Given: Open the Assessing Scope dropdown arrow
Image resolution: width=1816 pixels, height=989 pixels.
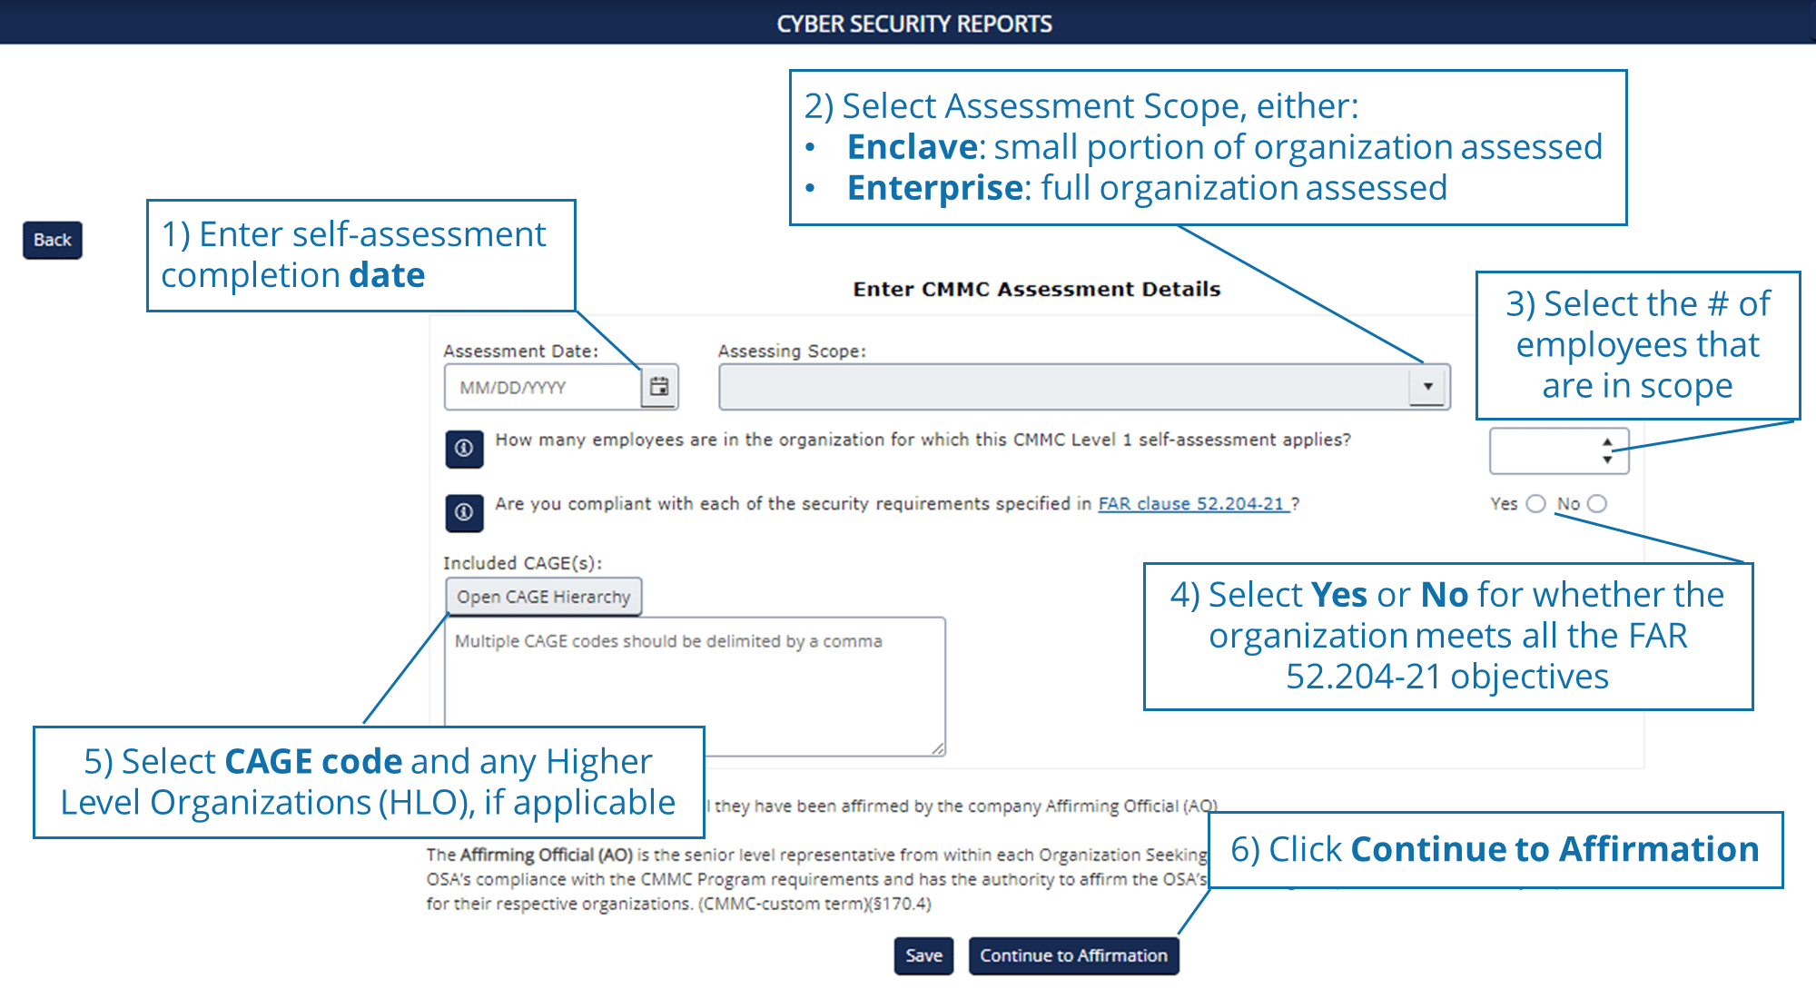Looking at the screenshot, I should click(1428, 386).
